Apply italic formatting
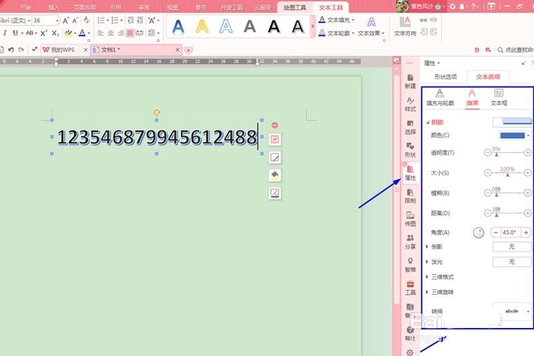 (5, 33)
